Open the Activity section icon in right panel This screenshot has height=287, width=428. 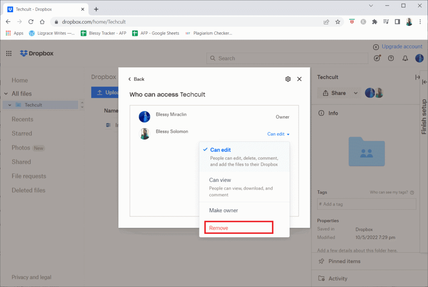tap(321, 278)
